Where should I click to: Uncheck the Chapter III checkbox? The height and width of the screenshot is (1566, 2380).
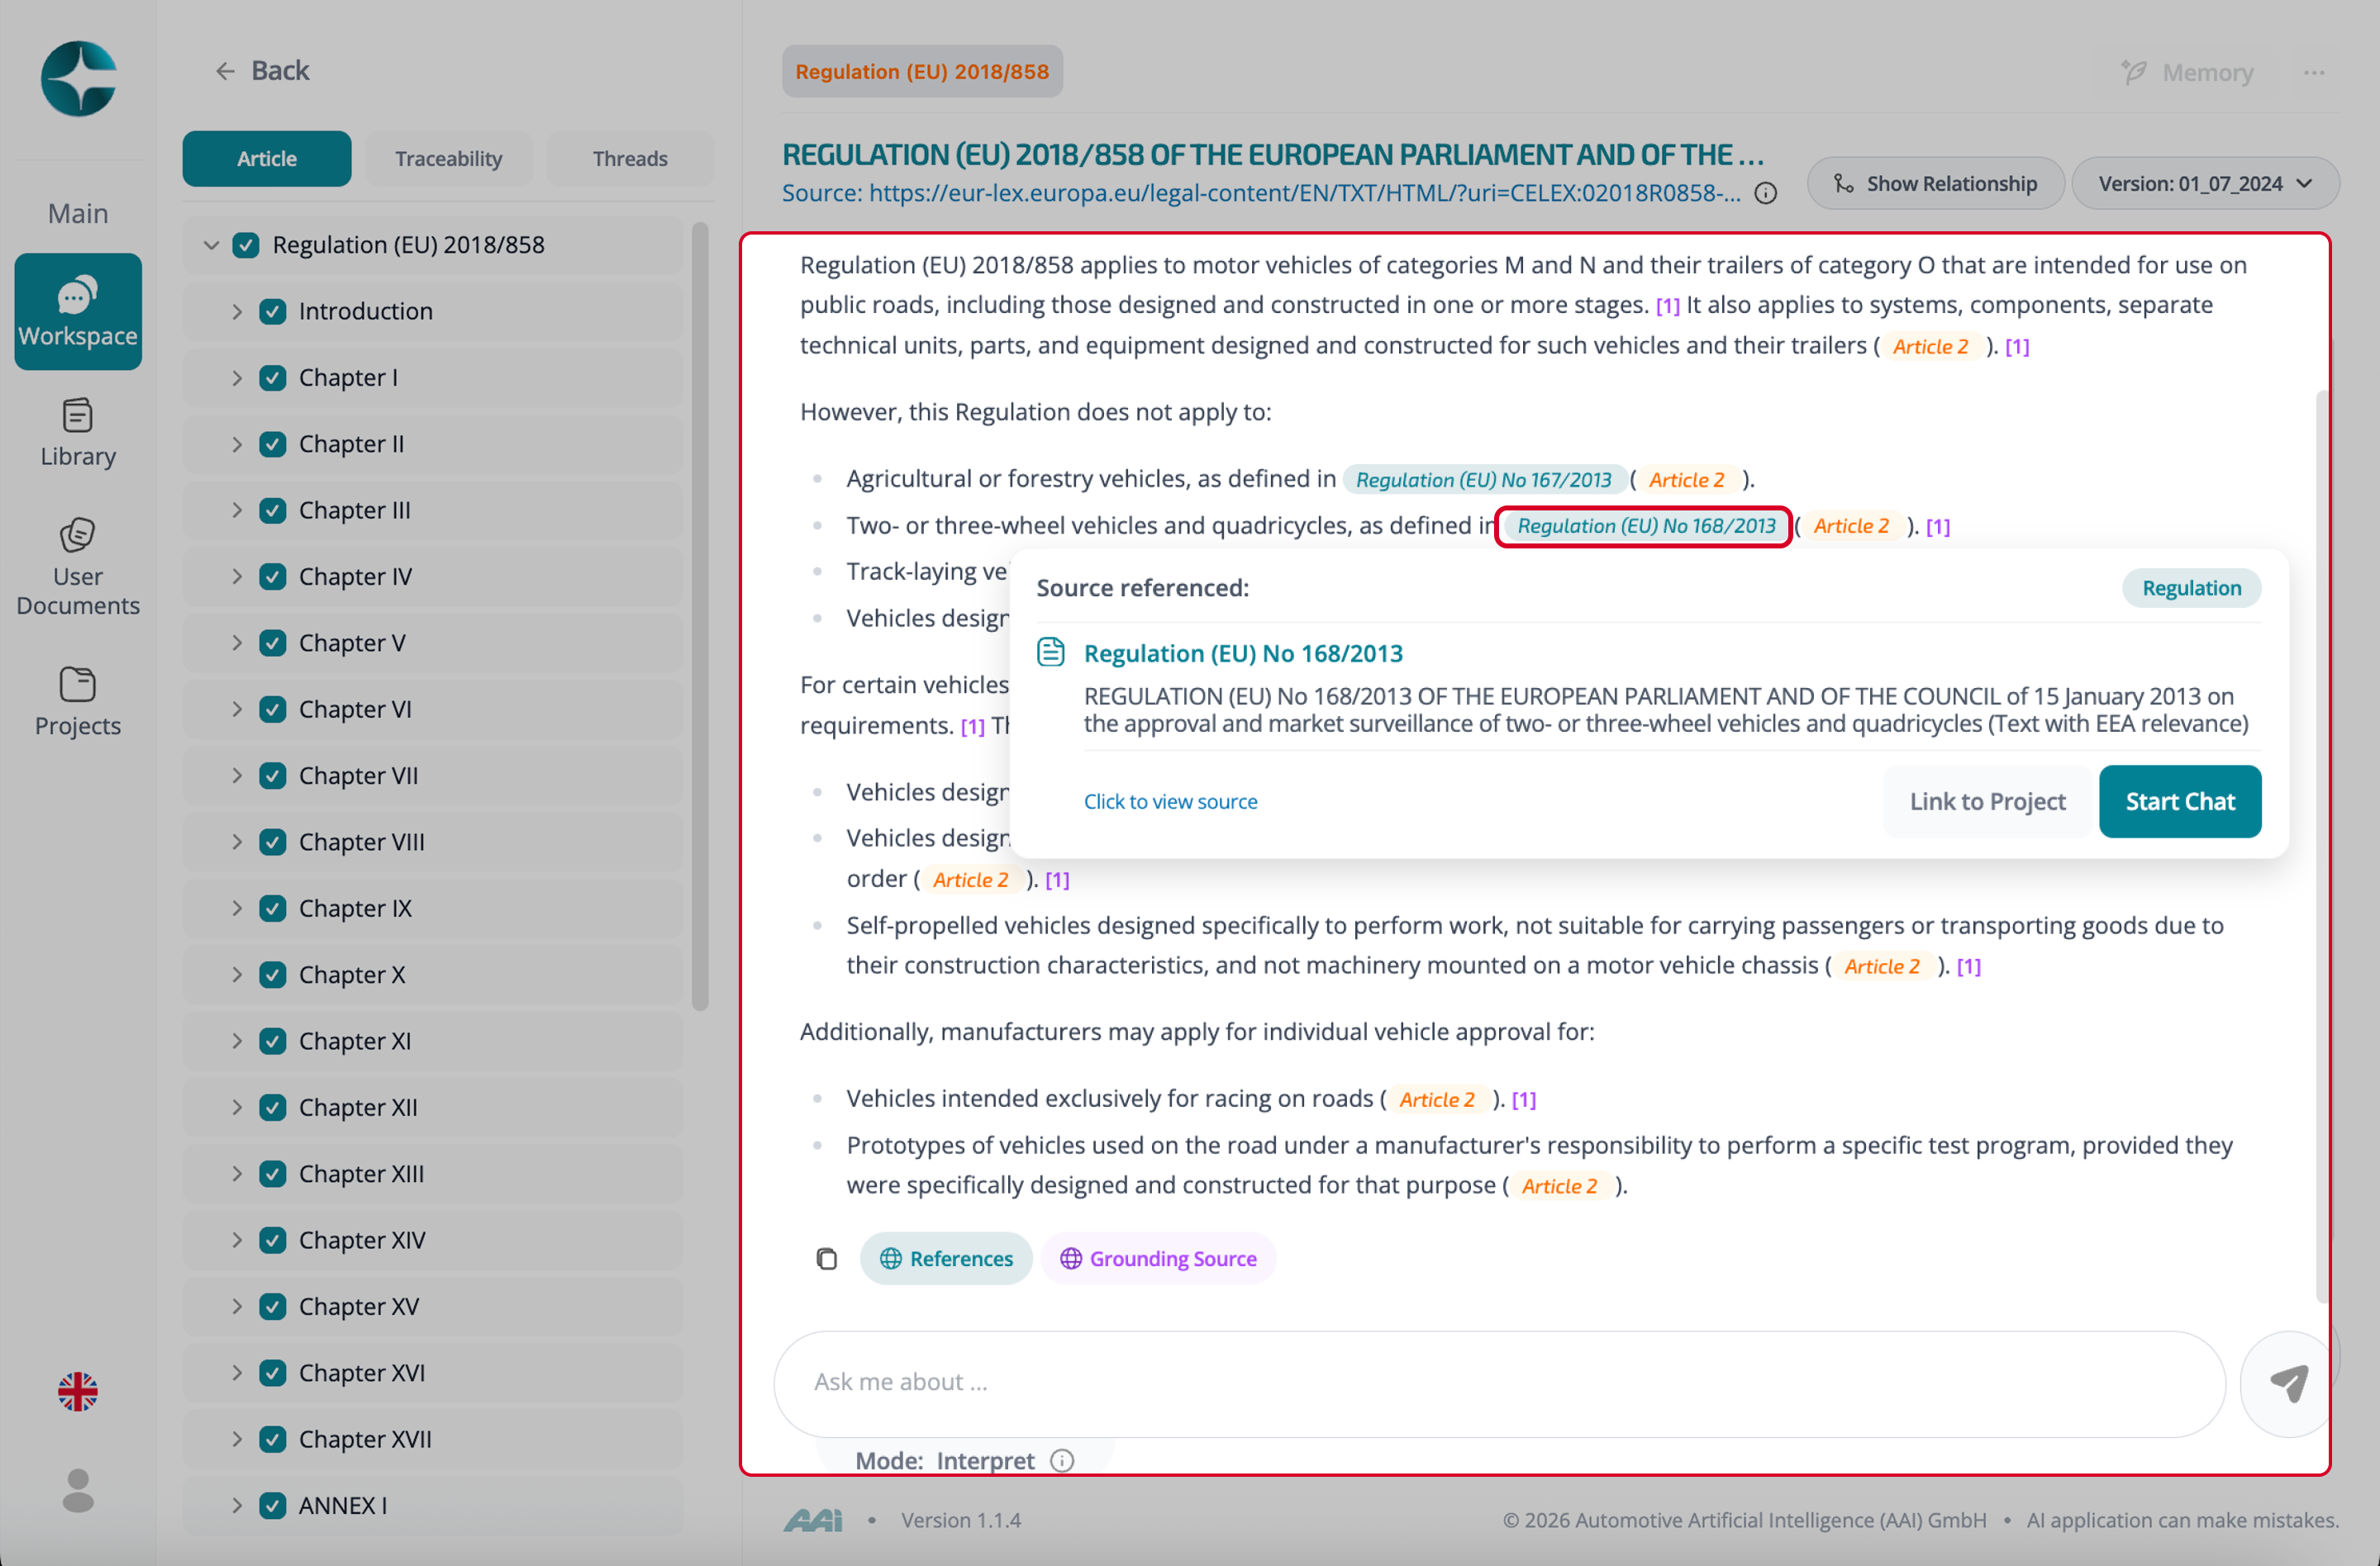tap(272, 510)
